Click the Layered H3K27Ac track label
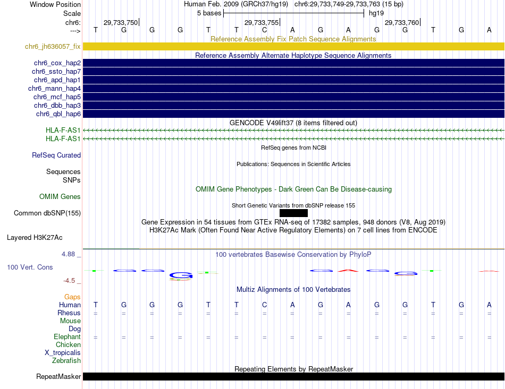Image resolution: width=505 pixels, height=389 pixels. click(x=35, y=238)
